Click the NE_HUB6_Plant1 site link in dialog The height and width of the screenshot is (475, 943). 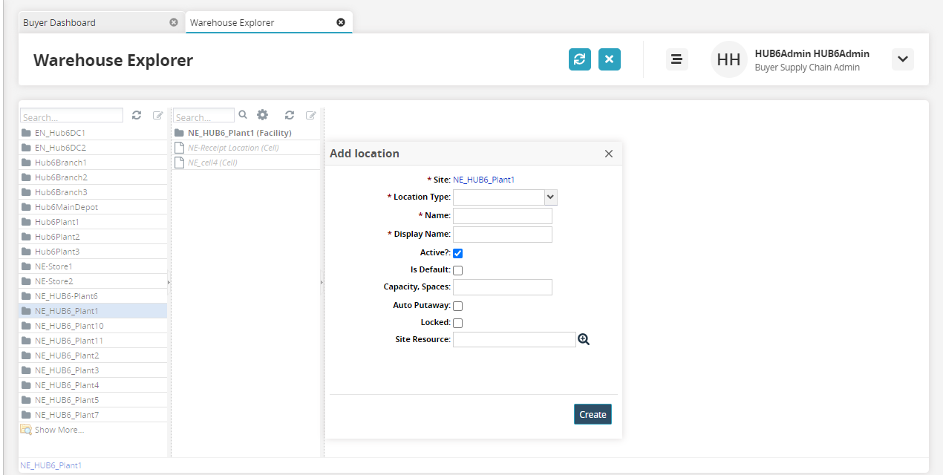tap(483, 180)
